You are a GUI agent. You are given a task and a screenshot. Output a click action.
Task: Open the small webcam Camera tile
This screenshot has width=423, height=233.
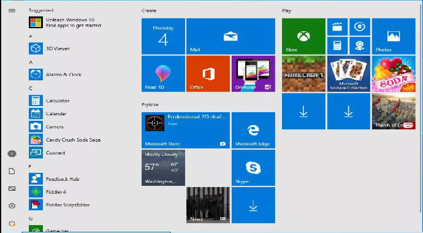360,45
